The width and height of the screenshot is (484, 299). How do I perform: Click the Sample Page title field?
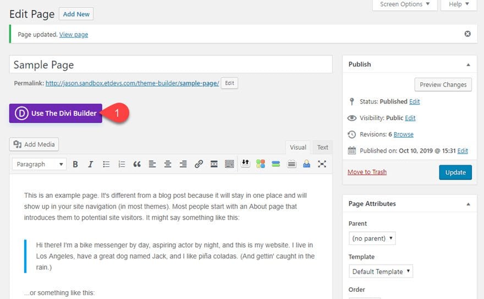(170, 64)
